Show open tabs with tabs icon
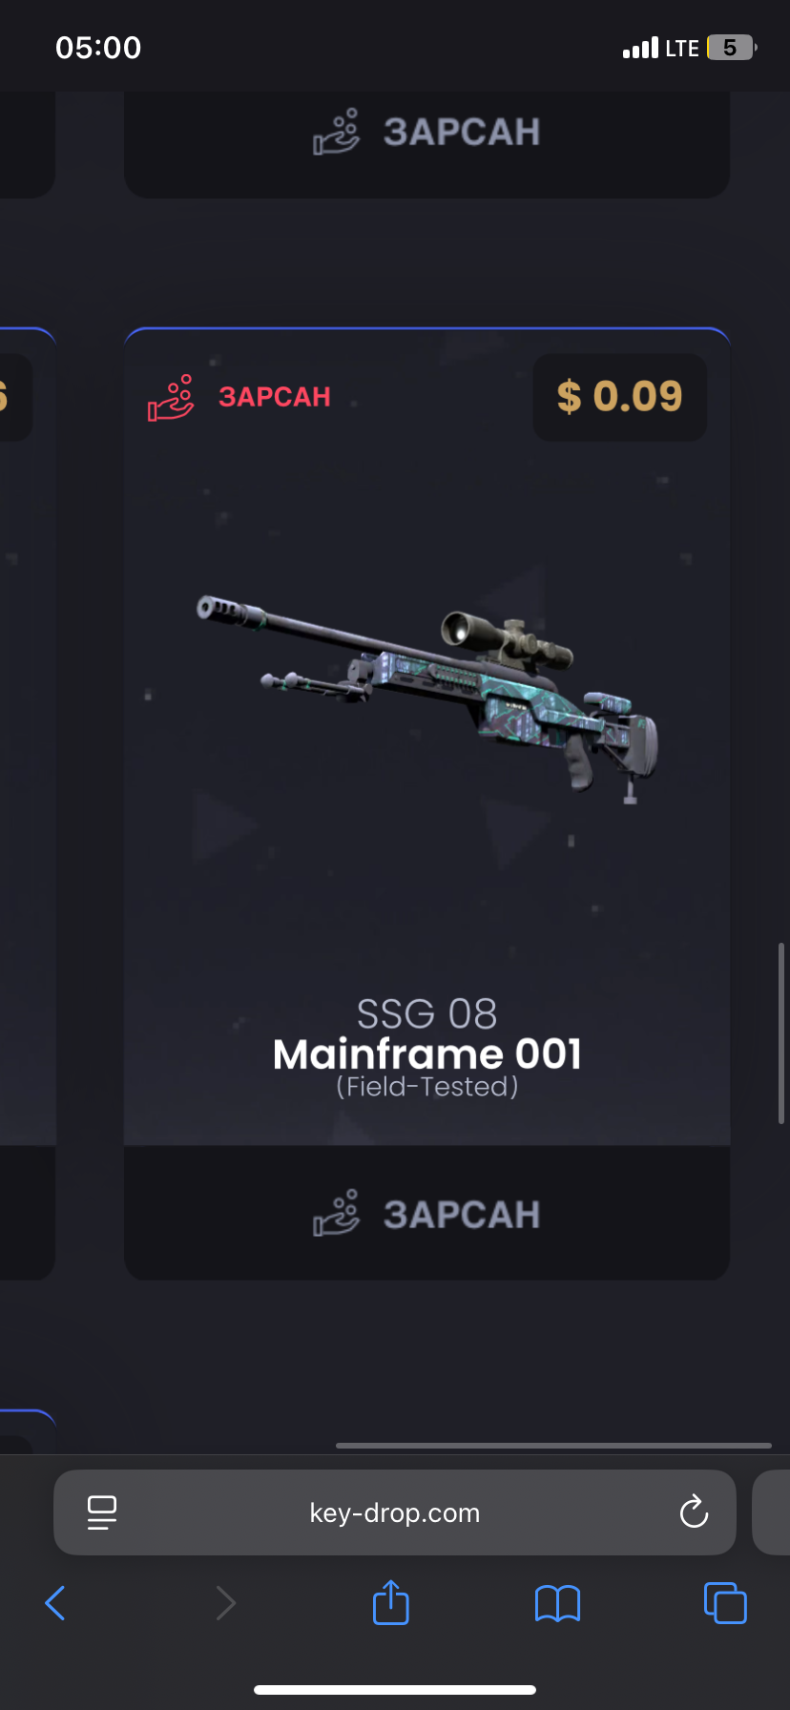Screen dimensions: 790x1710 (725, 1602)
